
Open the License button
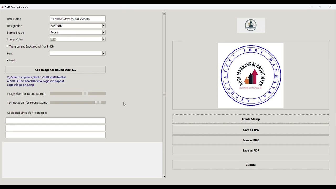click(x=251, y=165)
